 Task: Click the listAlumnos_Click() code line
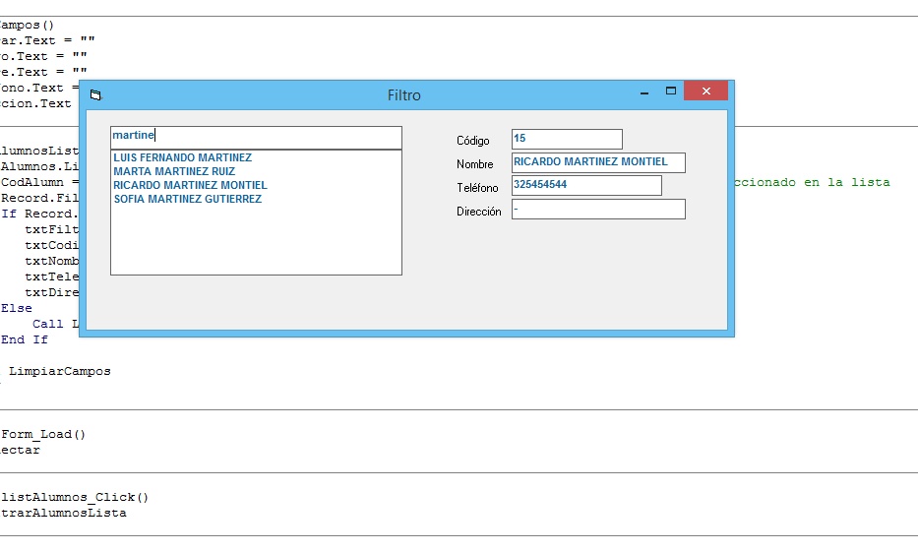[x=76, y=497]
